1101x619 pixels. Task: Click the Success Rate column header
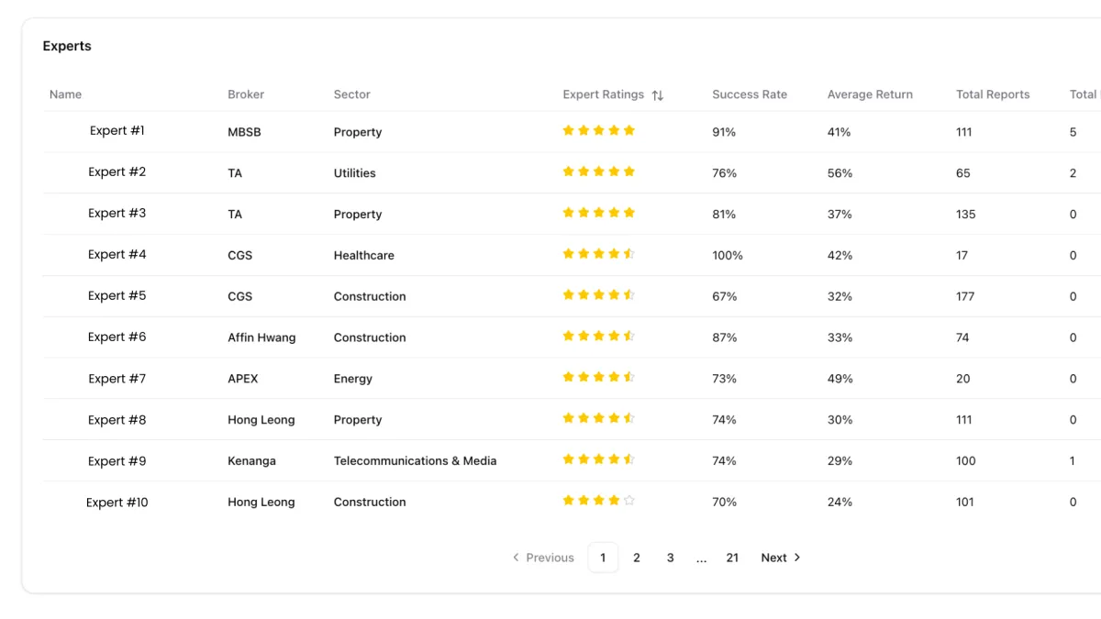pyautogui.click(x=750, y=94)
